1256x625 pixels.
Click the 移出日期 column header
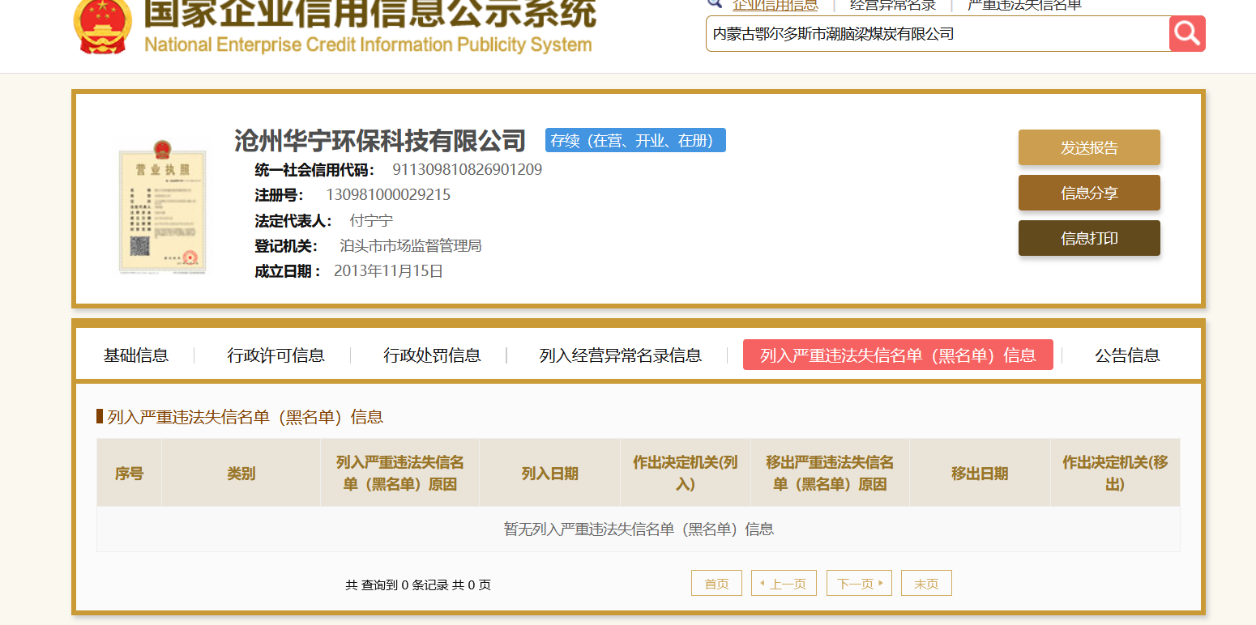click(980, 474)
